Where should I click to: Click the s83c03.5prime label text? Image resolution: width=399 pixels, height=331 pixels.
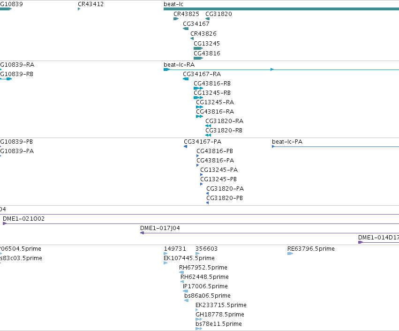pos(21,258)
